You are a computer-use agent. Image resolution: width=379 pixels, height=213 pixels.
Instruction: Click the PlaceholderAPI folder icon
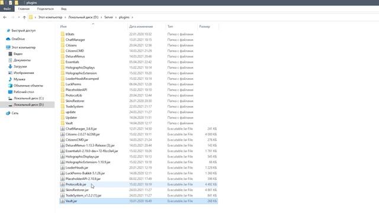pyautogui.click(x=63, y=89)
